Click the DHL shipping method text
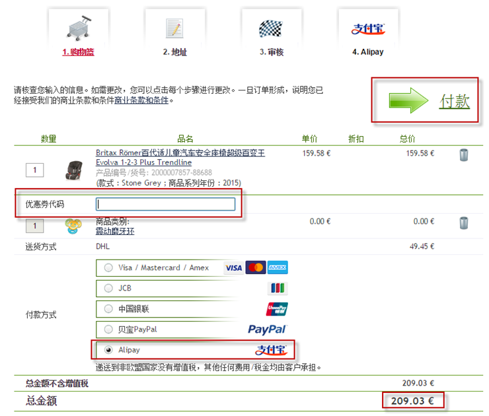Viewport: 489px width, 416px height. point(103,246)
